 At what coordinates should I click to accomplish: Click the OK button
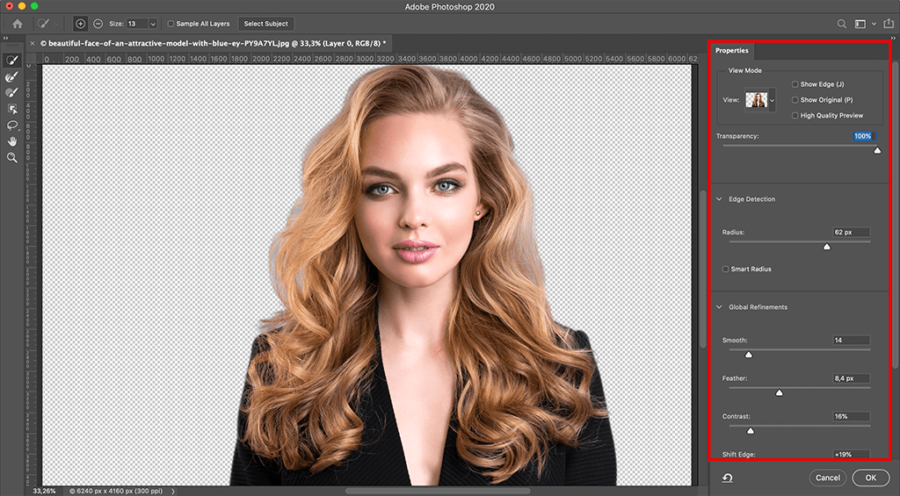pyautogui.click(x=871, y=478)
